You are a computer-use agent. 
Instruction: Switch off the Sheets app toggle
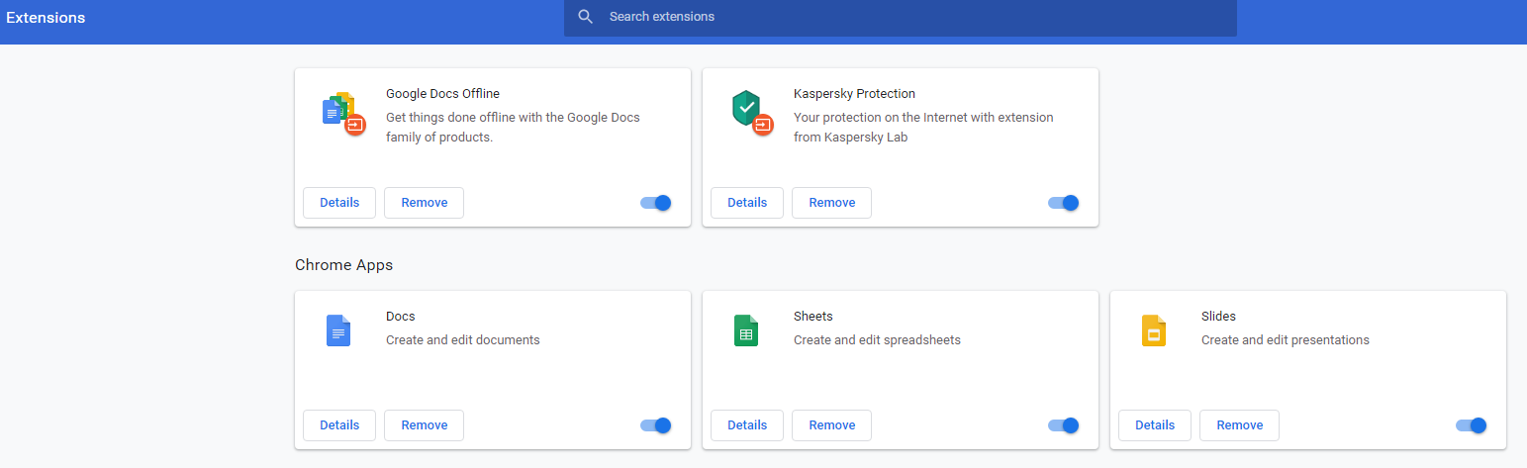(x=1064, y=425)
